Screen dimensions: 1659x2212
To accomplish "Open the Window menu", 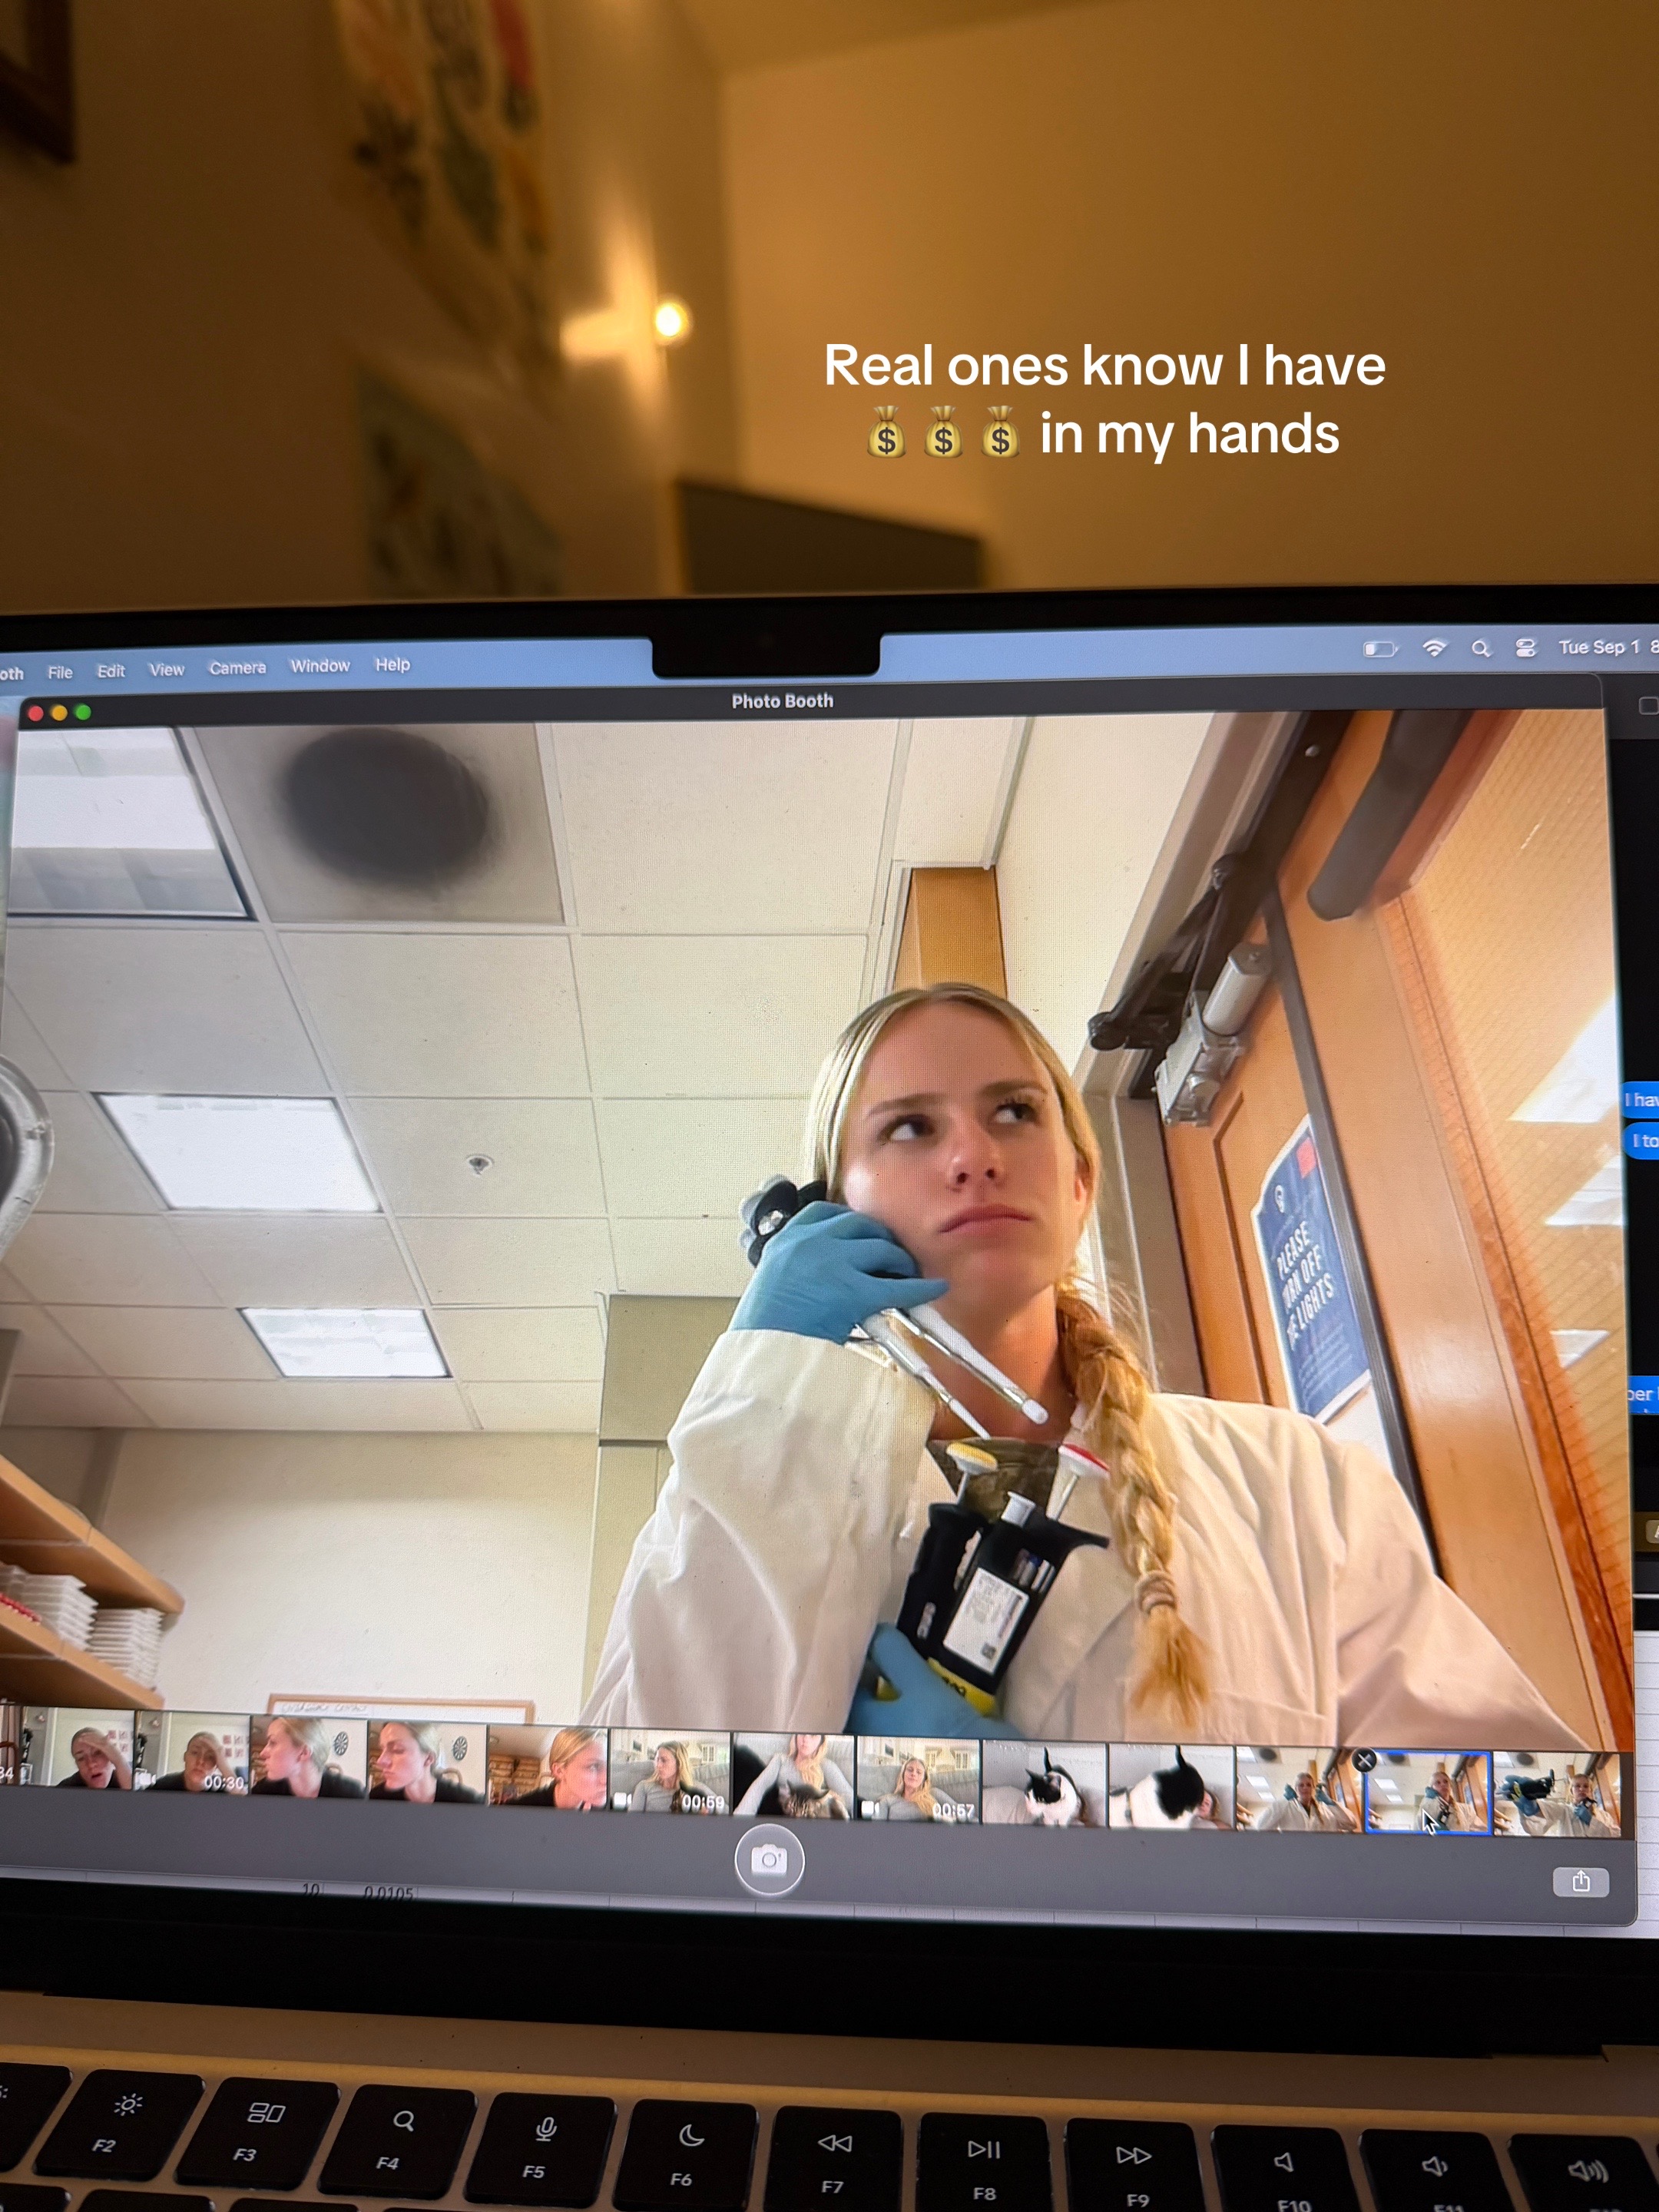I will tap(320, 665).
